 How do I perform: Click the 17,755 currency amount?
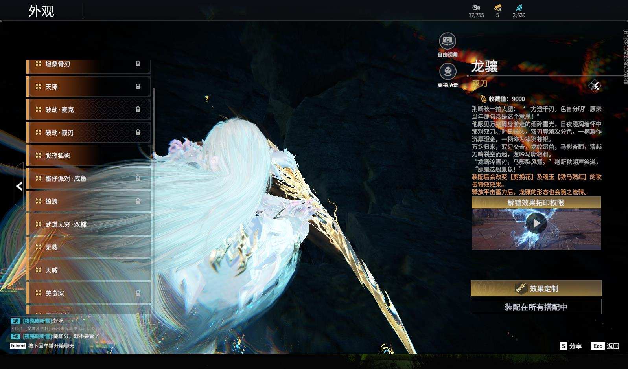pyautogui.click(x=476, y=15)
